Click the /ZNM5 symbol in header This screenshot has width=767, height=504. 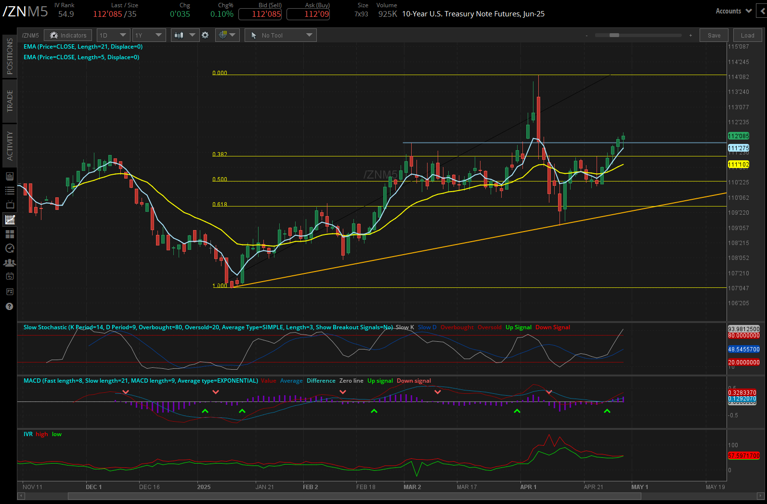pos(26,12)
